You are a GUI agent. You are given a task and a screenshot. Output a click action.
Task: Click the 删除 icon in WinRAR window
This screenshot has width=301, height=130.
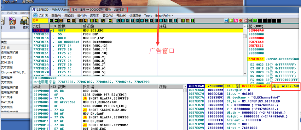[13, 23]
